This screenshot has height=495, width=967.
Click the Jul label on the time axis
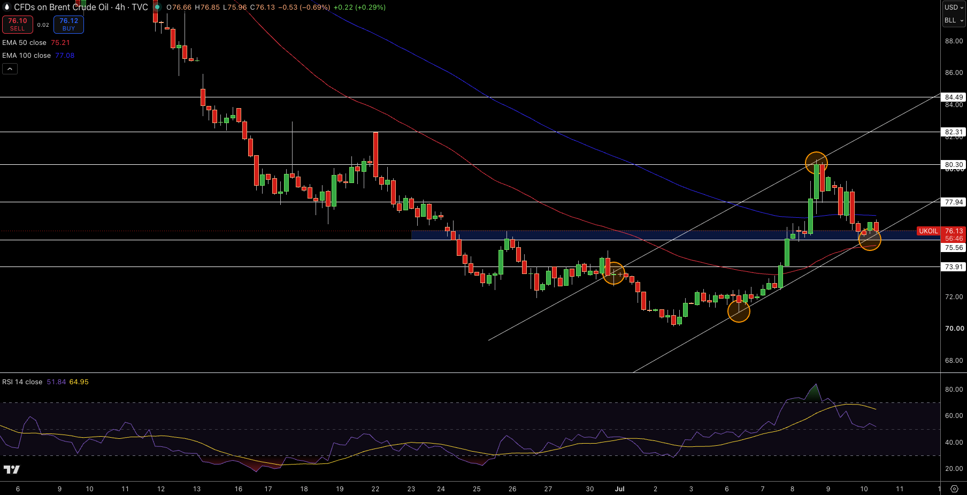(x=620, y=489)
